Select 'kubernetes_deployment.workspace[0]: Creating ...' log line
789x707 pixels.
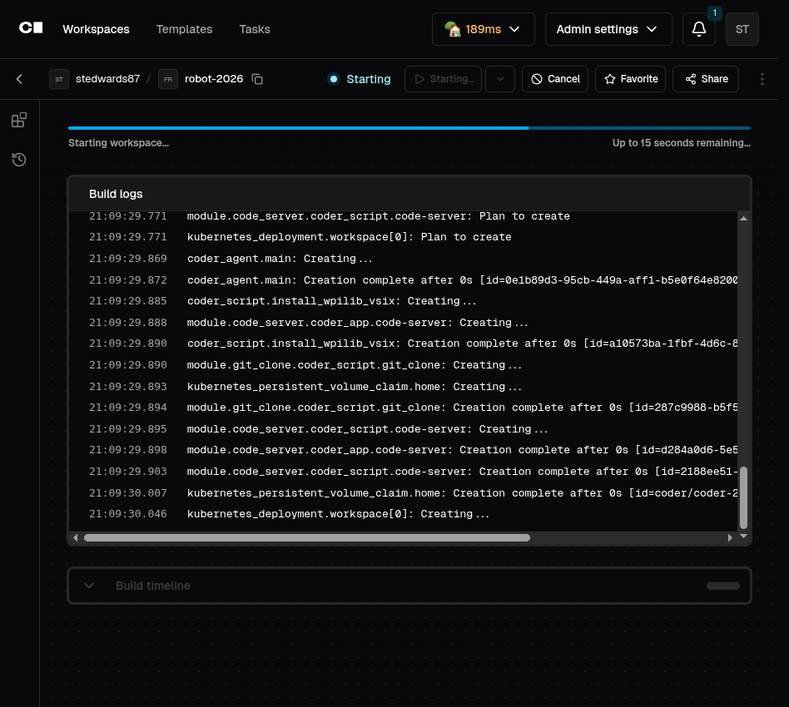338,514
